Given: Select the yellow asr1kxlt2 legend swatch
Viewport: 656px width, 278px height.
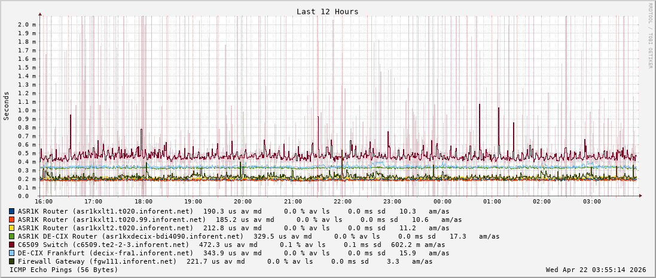Looking at the screenshot, I should pos(12,228).
